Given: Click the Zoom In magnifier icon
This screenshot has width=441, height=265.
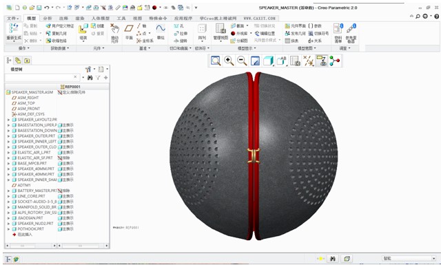Looking at the screenshot, I should [x=229, y=61].
